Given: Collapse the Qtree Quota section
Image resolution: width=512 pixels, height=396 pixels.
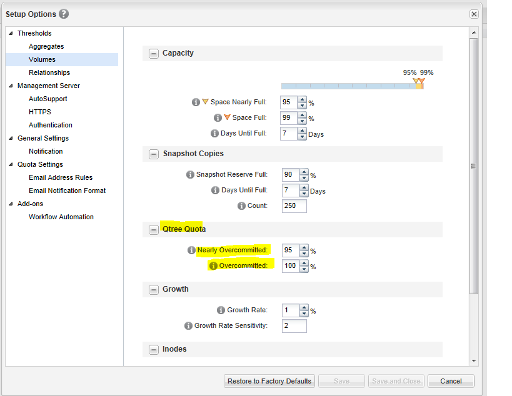Looking at the screenshot, I should (x=154, y=229).
